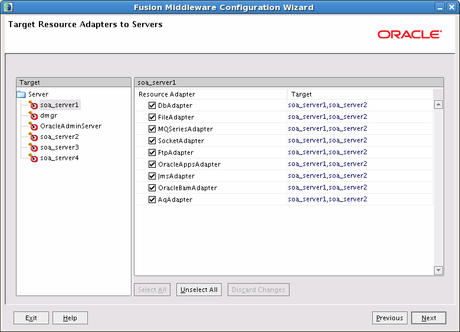Click the OracleBamAdapter target value cell
Image resolution: width=460 pixels, height=332 pixels.
click(x=360, y=187)
